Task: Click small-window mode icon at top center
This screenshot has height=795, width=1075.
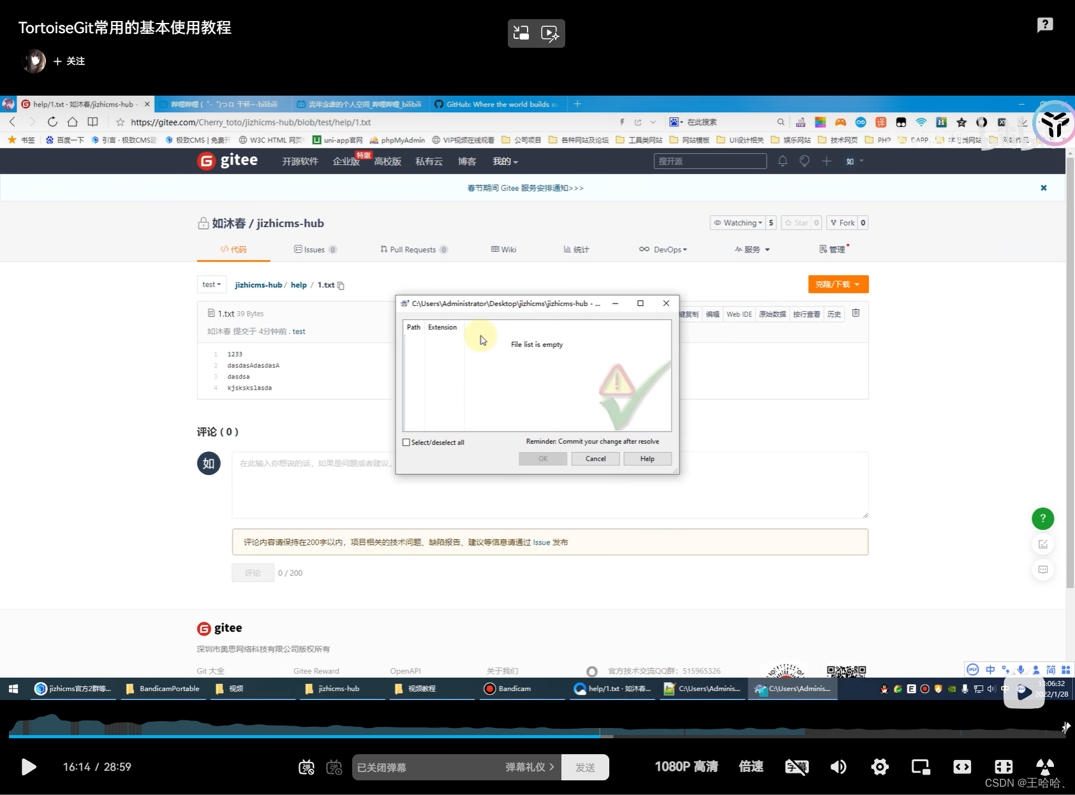Action: tap(522, 33)
